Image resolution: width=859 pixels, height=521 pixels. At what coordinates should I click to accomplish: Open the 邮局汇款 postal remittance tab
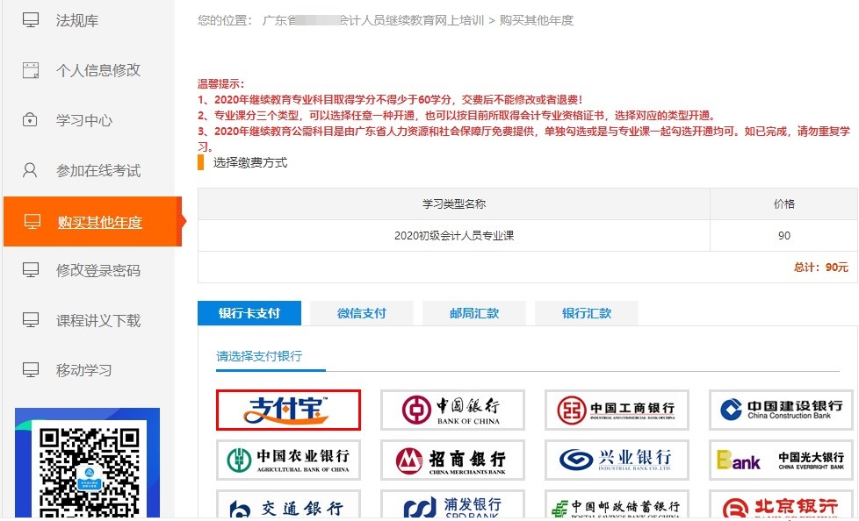pyautogui.click(x=474, y=312)
